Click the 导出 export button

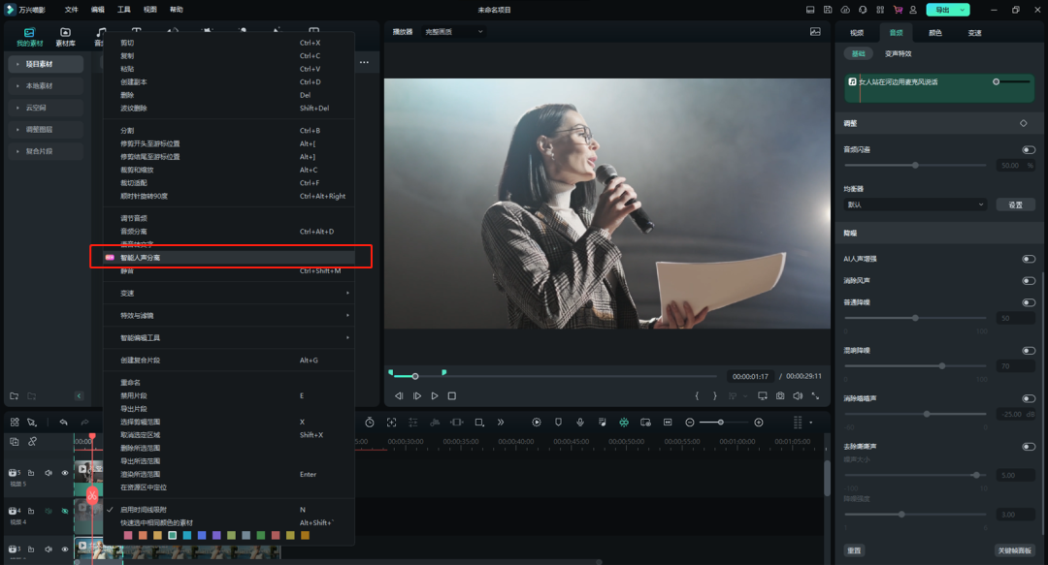point(942,10)
